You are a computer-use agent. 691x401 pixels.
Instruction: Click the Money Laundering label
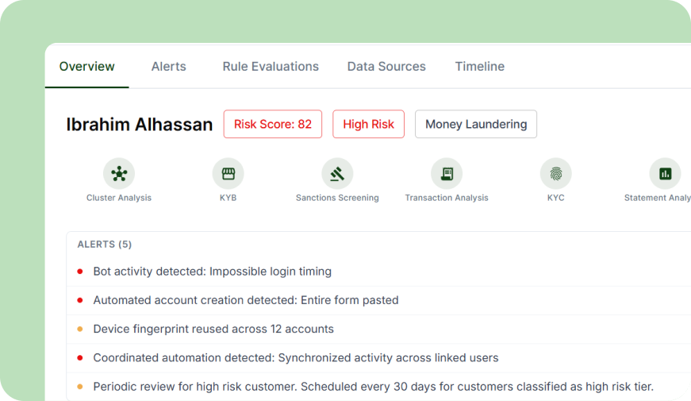click(x=476, y=125)
